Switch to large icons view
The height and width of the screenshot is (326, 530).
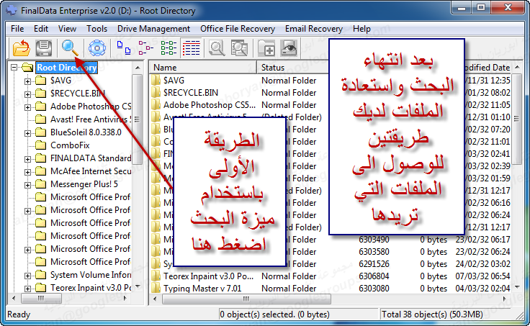(x=124, y=48)
